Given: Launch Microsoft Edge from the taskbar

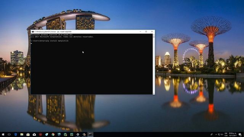Looking at the screenshot, I should [16, 134].
